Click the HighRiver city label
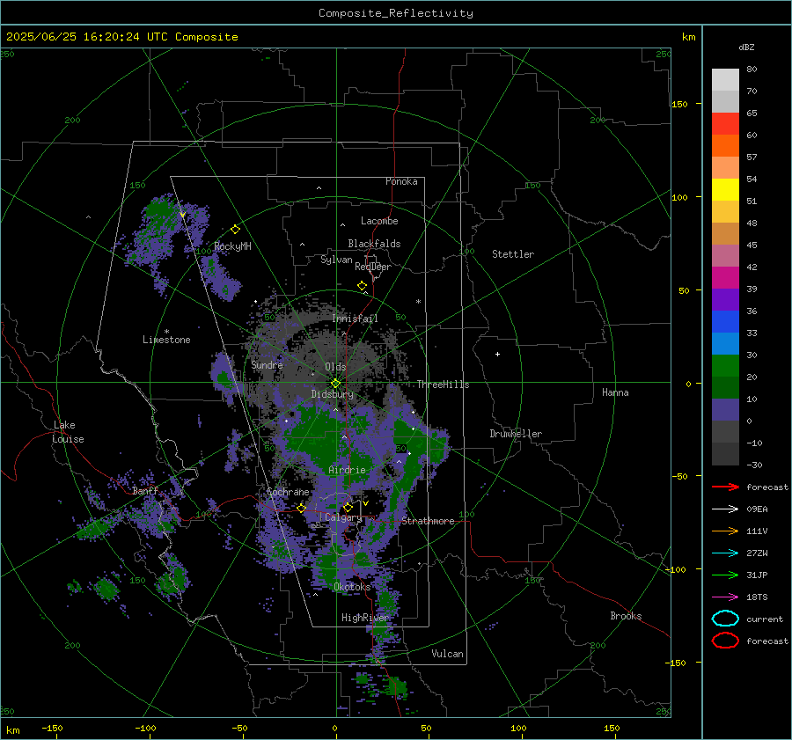Screen dimensions: 792x740 366,618
